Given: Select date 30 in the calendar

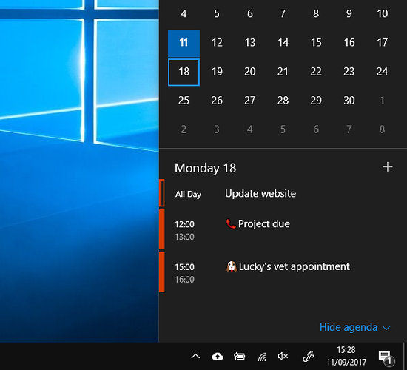Looking at the screenshot, I should (349, 101).
